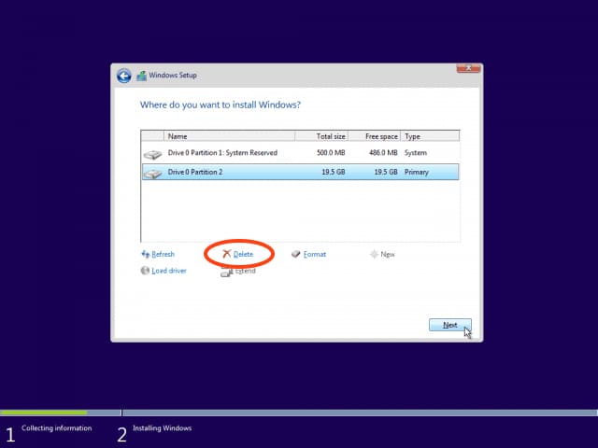
Task: Click the Format eraser icon
Action: [x=295, y=254]
